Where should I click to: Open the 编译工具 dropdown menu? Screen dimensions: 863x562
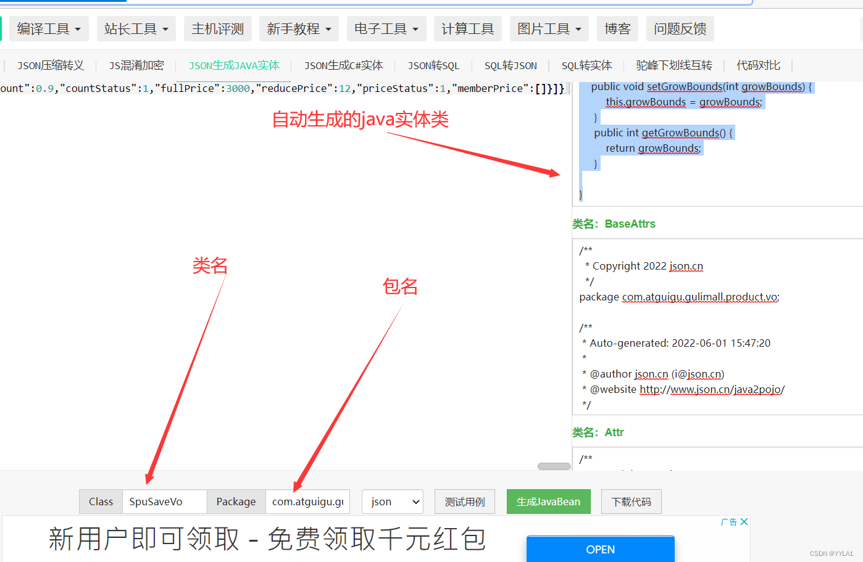(49, 29)
